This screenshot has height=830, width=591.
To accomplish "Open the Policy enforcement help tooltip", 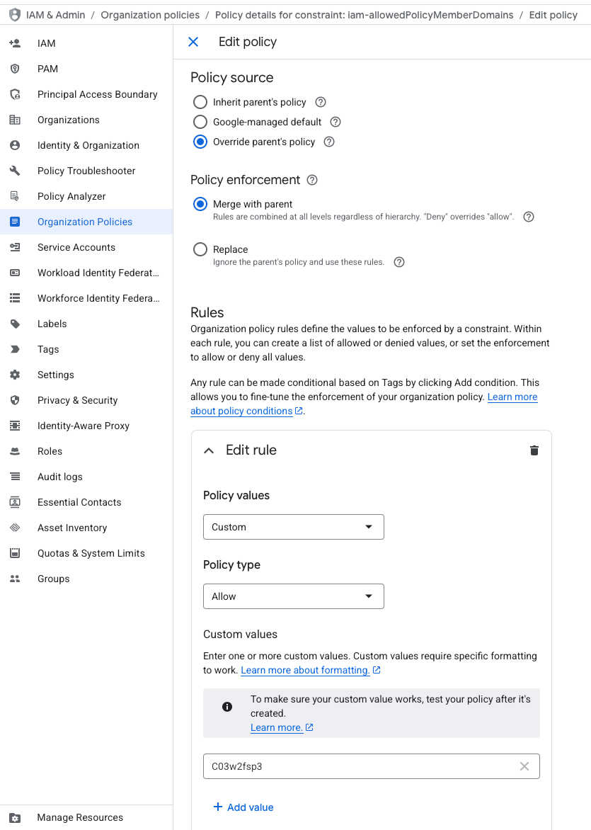I will 311,180.
